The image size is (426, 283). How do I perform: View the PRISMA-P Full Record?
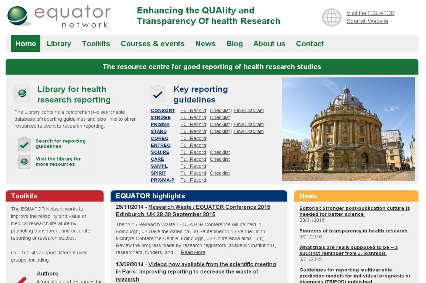[x=193, y=180]
